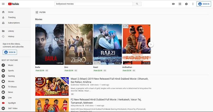213x112 pixels.
Task: Open Home from the sidebar label
Action: (11, 12)
